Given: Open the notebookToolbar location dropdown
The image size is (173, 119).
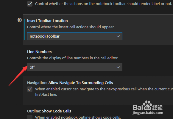Looking at the screenshot, I should pos(75,36).
